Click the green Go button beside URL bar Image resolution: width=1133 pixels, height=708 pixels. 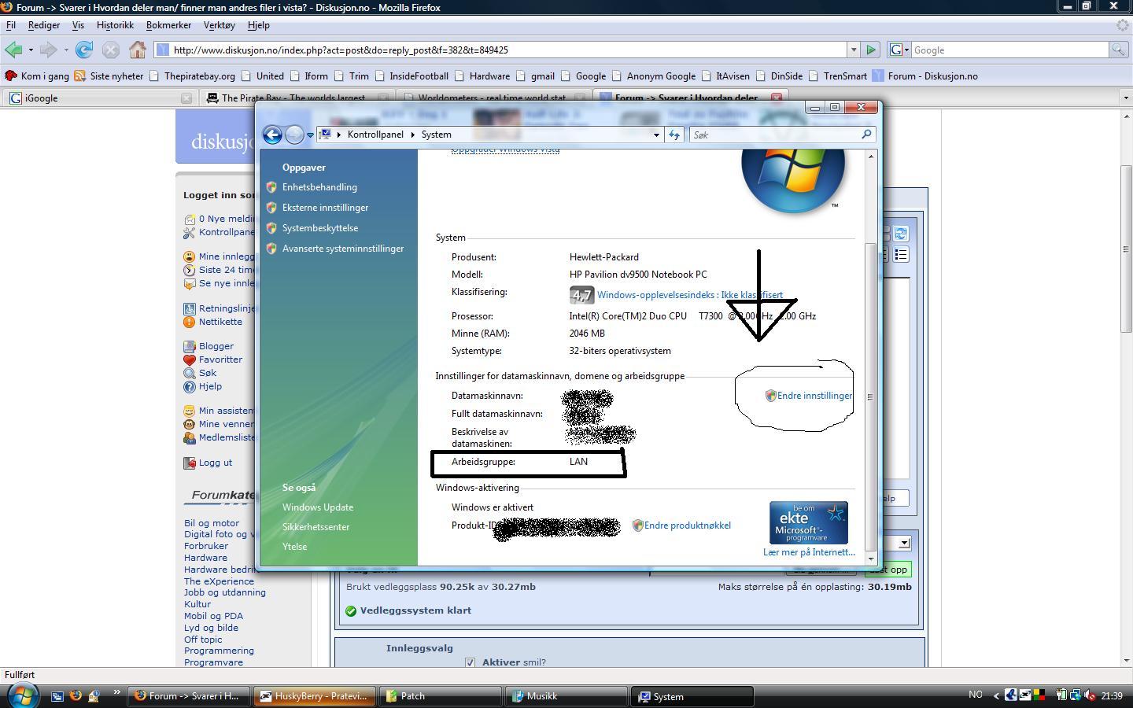871,50
